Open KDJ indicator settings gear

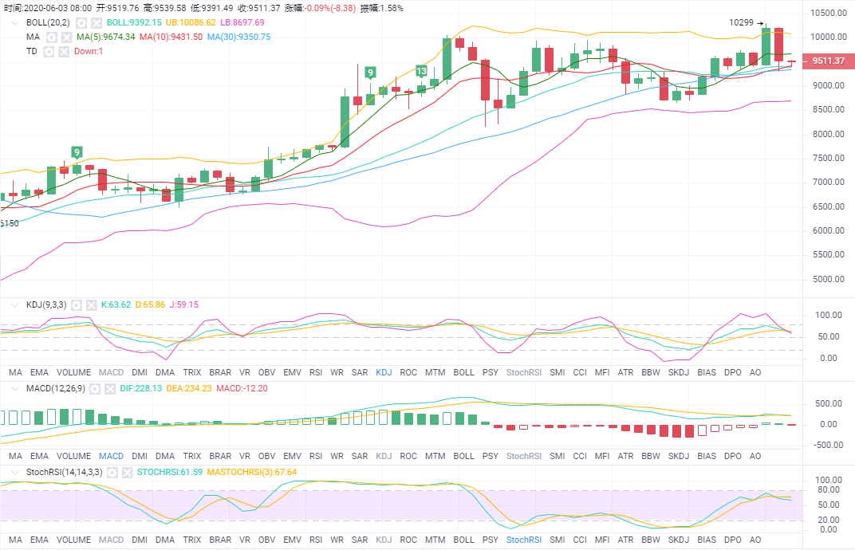pyautogui.click(x=77, y=305)
